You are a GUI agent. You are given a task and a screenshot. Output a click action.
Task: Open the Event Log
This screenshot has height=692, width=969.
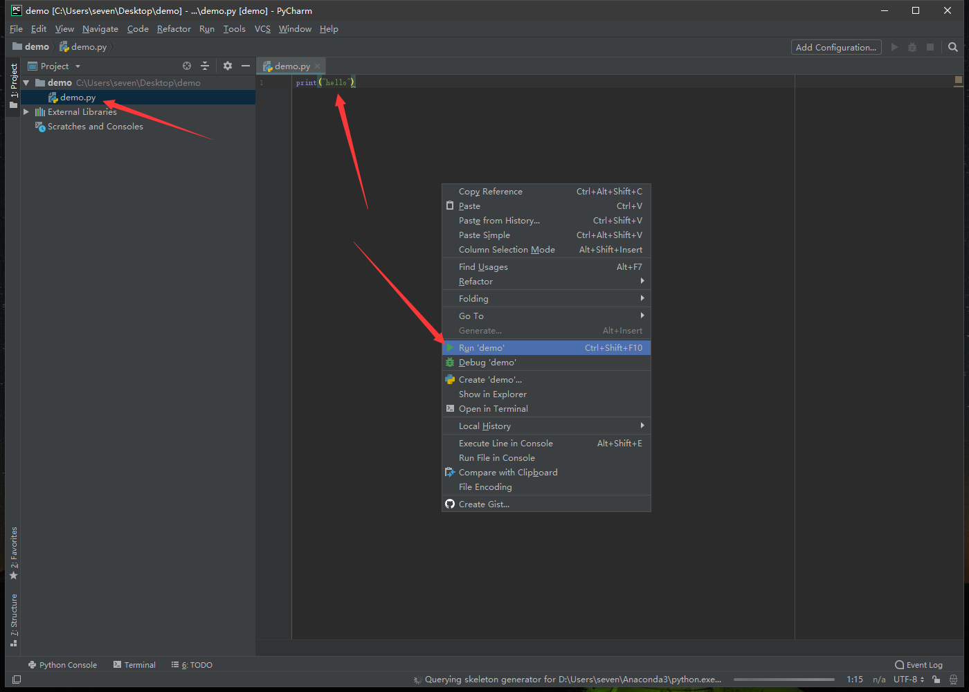918,665
